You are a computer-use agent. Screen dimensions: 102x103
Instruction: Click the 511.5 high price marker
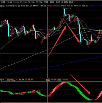pyautogui.click(x=69, y=8)
